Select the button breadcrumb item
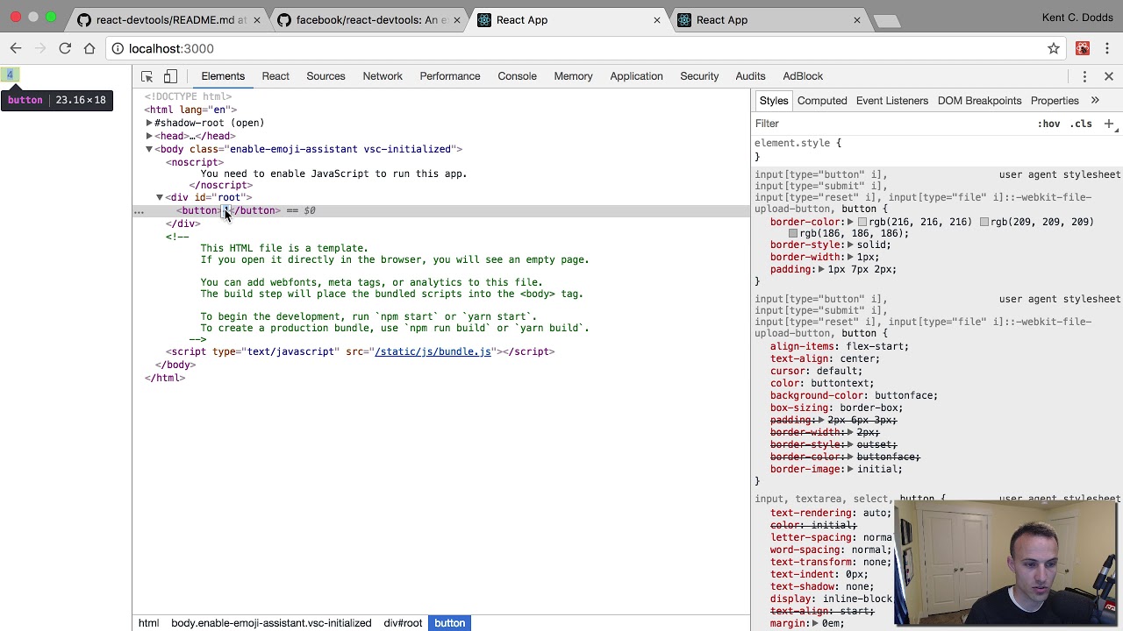Viewport: 1123px width, 631px height. tap(449, 623)
